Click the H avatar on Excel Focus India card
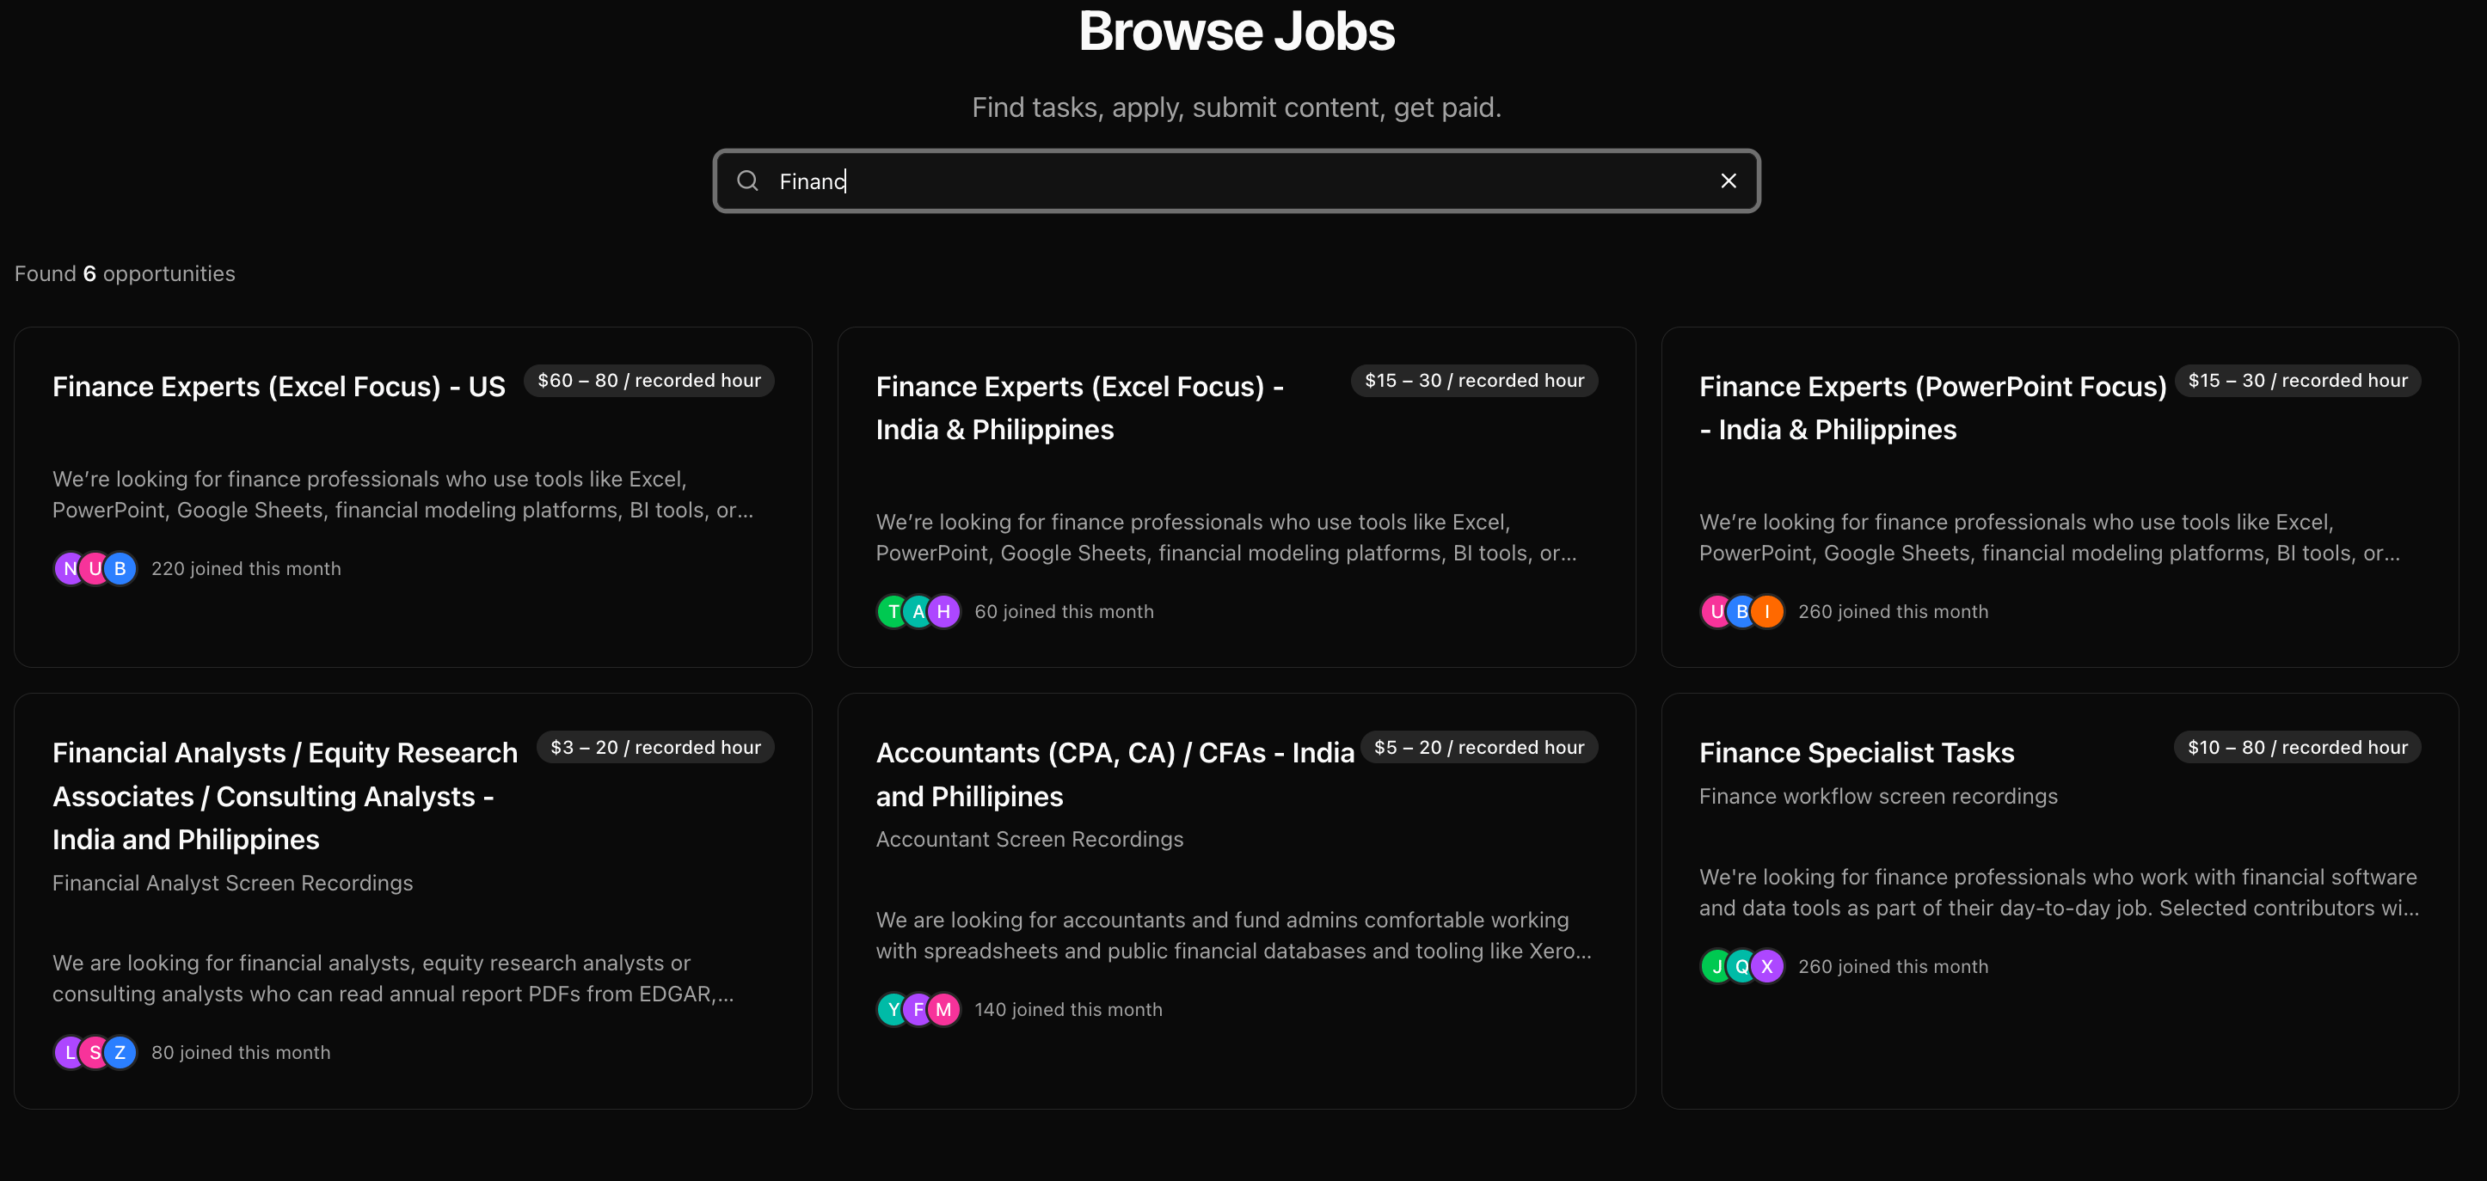 click(943, 612)
